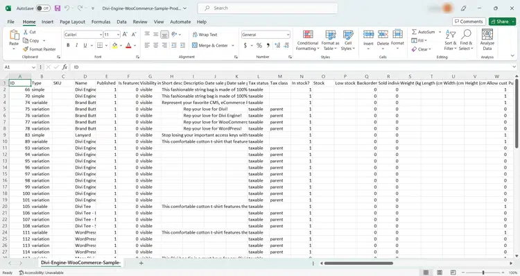
Task: Click the Redo arrow icon
Action: (x=80, y=8)
